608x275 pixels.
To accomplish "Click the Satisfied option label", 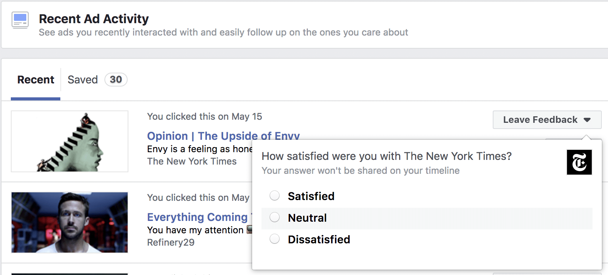I will click(311, 196).
